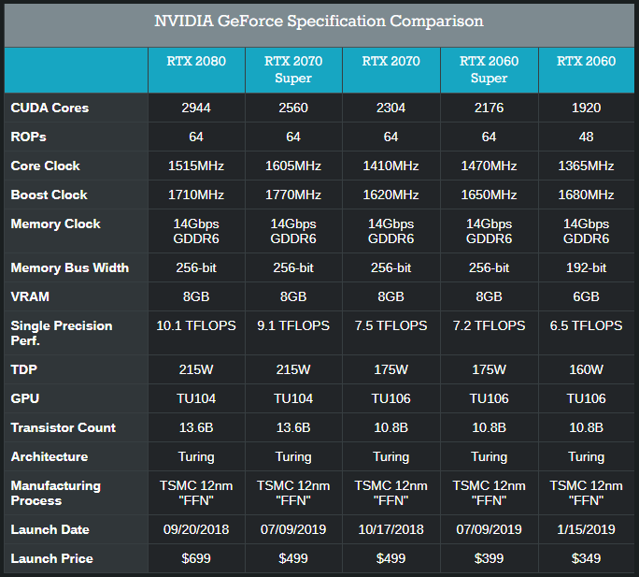639x577 pixels.
Task: Click the Memory Bus Width row label
Action: [70, 267]
